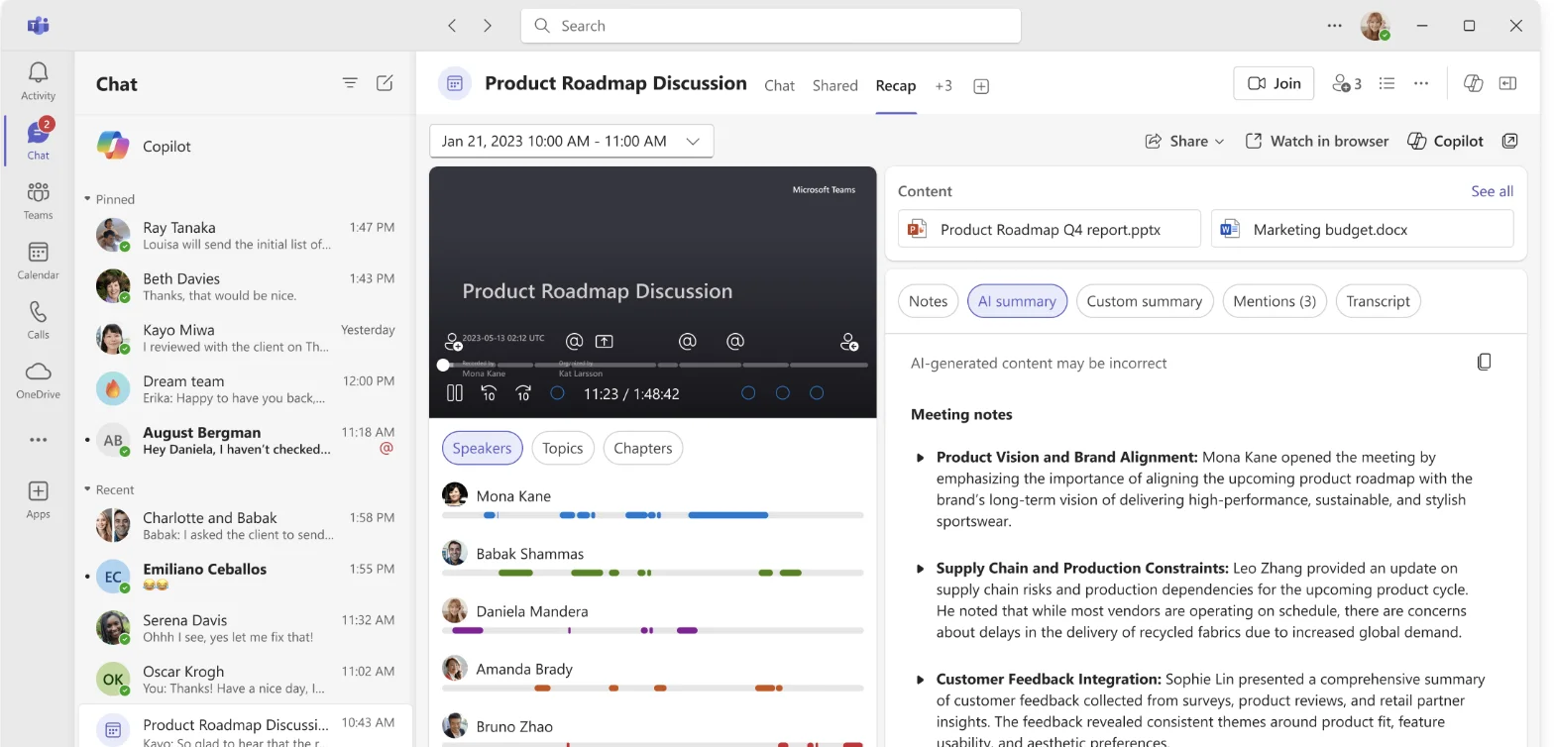
Task: Show the Mentions (3) view
Action: point(1275,301)
